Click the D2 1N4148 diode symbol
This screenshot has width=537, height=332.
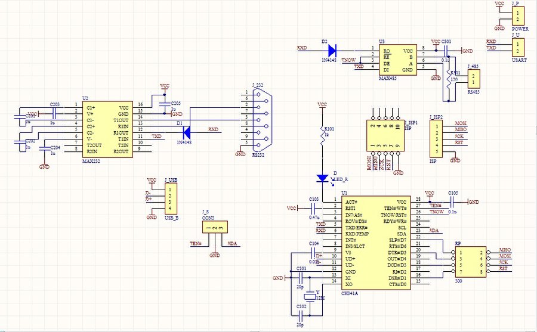(x=332, y=51)
